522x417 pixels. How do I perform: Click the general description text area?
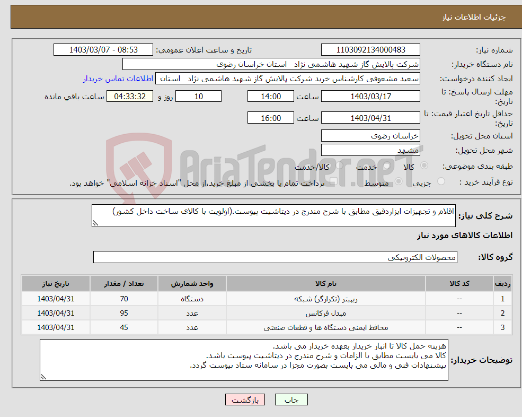(273, 216)
